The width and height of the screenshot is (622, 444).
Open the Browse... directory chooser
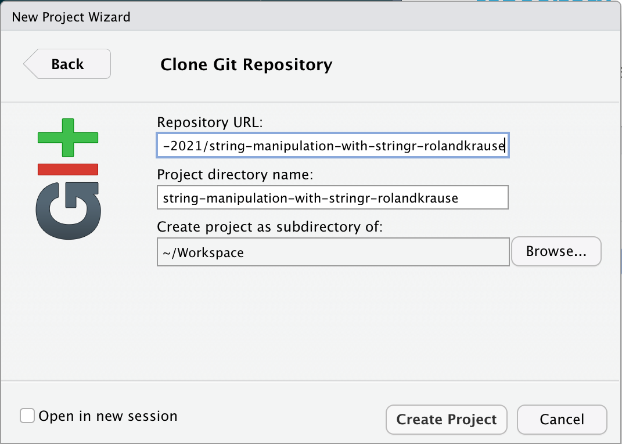point(556,251)
